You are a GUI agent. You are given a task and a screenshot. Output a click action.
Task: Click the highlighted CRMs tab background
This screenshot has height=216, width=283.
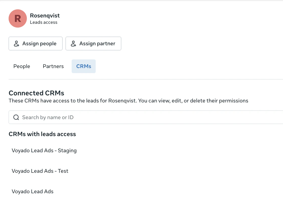84,66
